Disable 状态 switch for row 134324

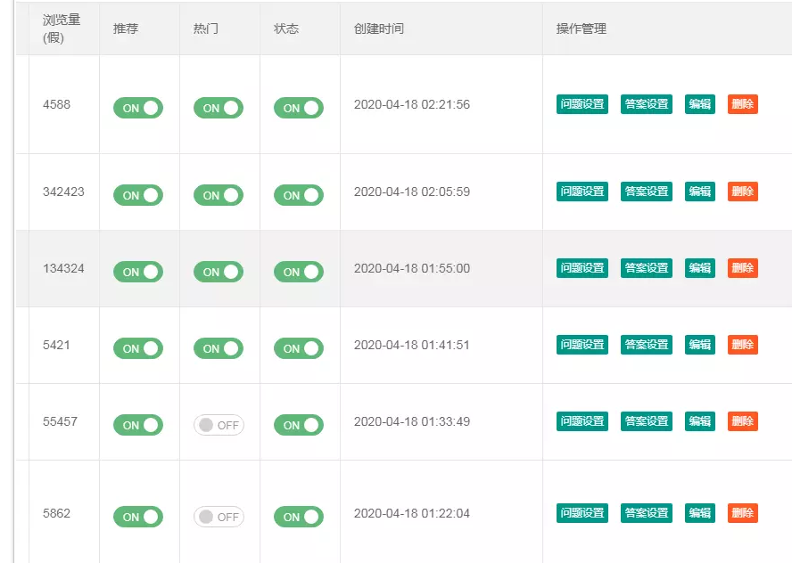point(299,272)
